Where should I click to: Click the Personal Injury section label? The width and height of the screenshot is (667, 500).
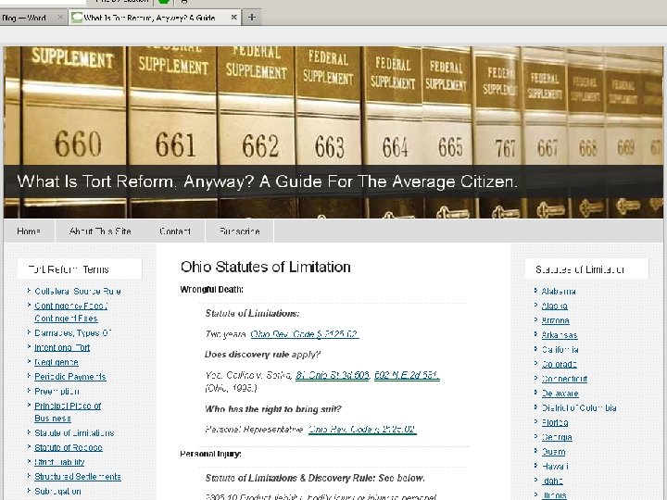point(210,454)
